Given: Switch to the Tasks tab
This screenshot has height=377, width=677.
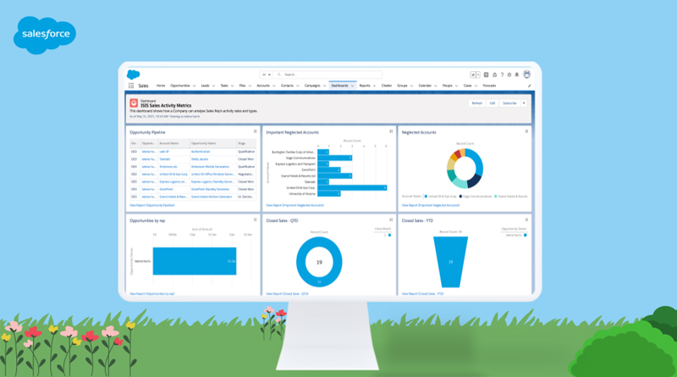Looking at the screenshot, I should (224, 86).
